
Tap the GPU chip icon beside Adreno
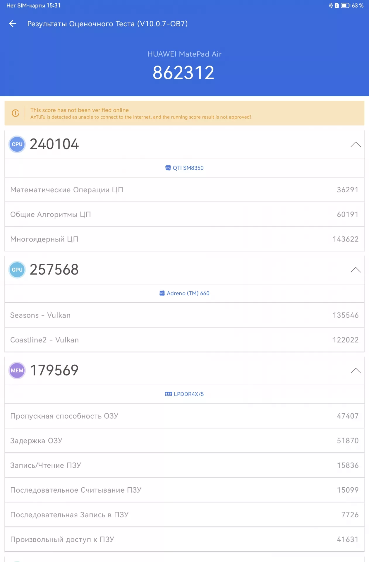point(162,293)
